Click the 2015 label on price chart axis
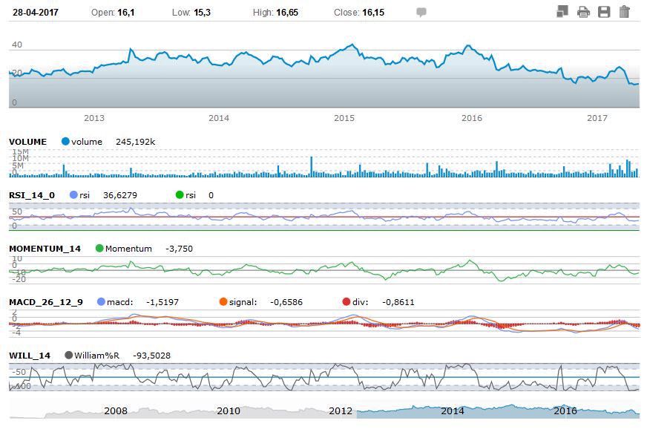The image size is (647, 432). pos(344,118)
